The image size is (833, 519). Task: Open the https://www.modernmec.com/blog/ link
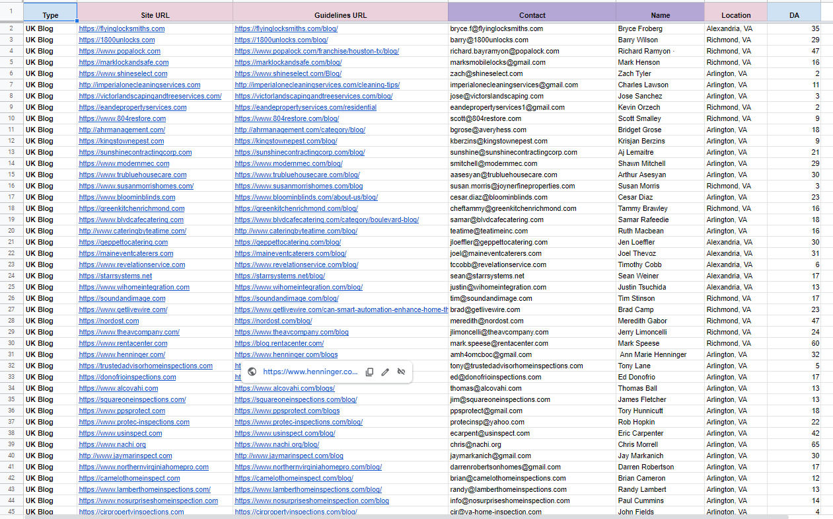point(289,163)
